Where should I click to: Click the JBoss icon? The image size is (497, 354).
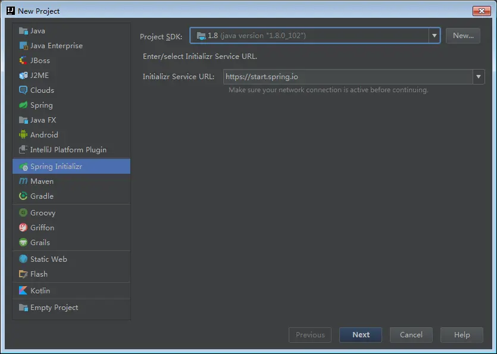(x=23, y=61)
